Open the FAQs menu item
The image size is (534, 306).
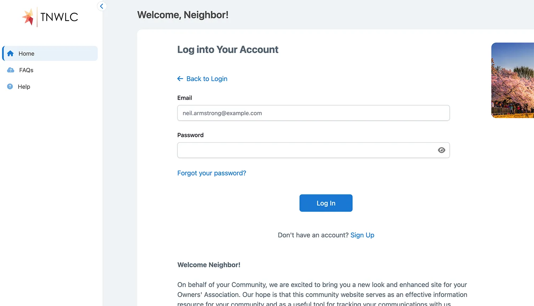tap(26, 70)
